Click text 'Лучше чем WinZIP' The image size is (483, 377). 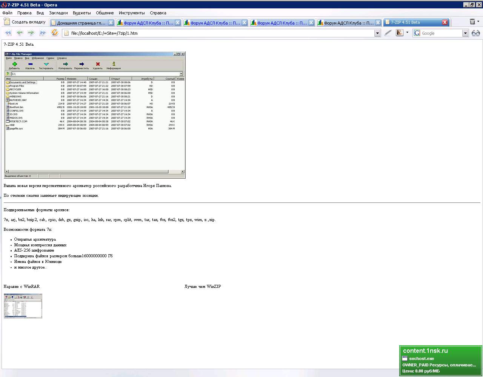203,287
